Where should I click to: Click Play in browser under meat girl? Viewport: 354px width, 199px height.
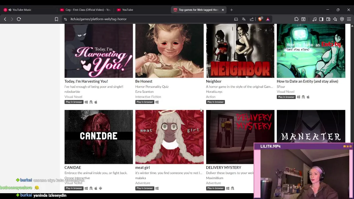click(x=145, y=188)
